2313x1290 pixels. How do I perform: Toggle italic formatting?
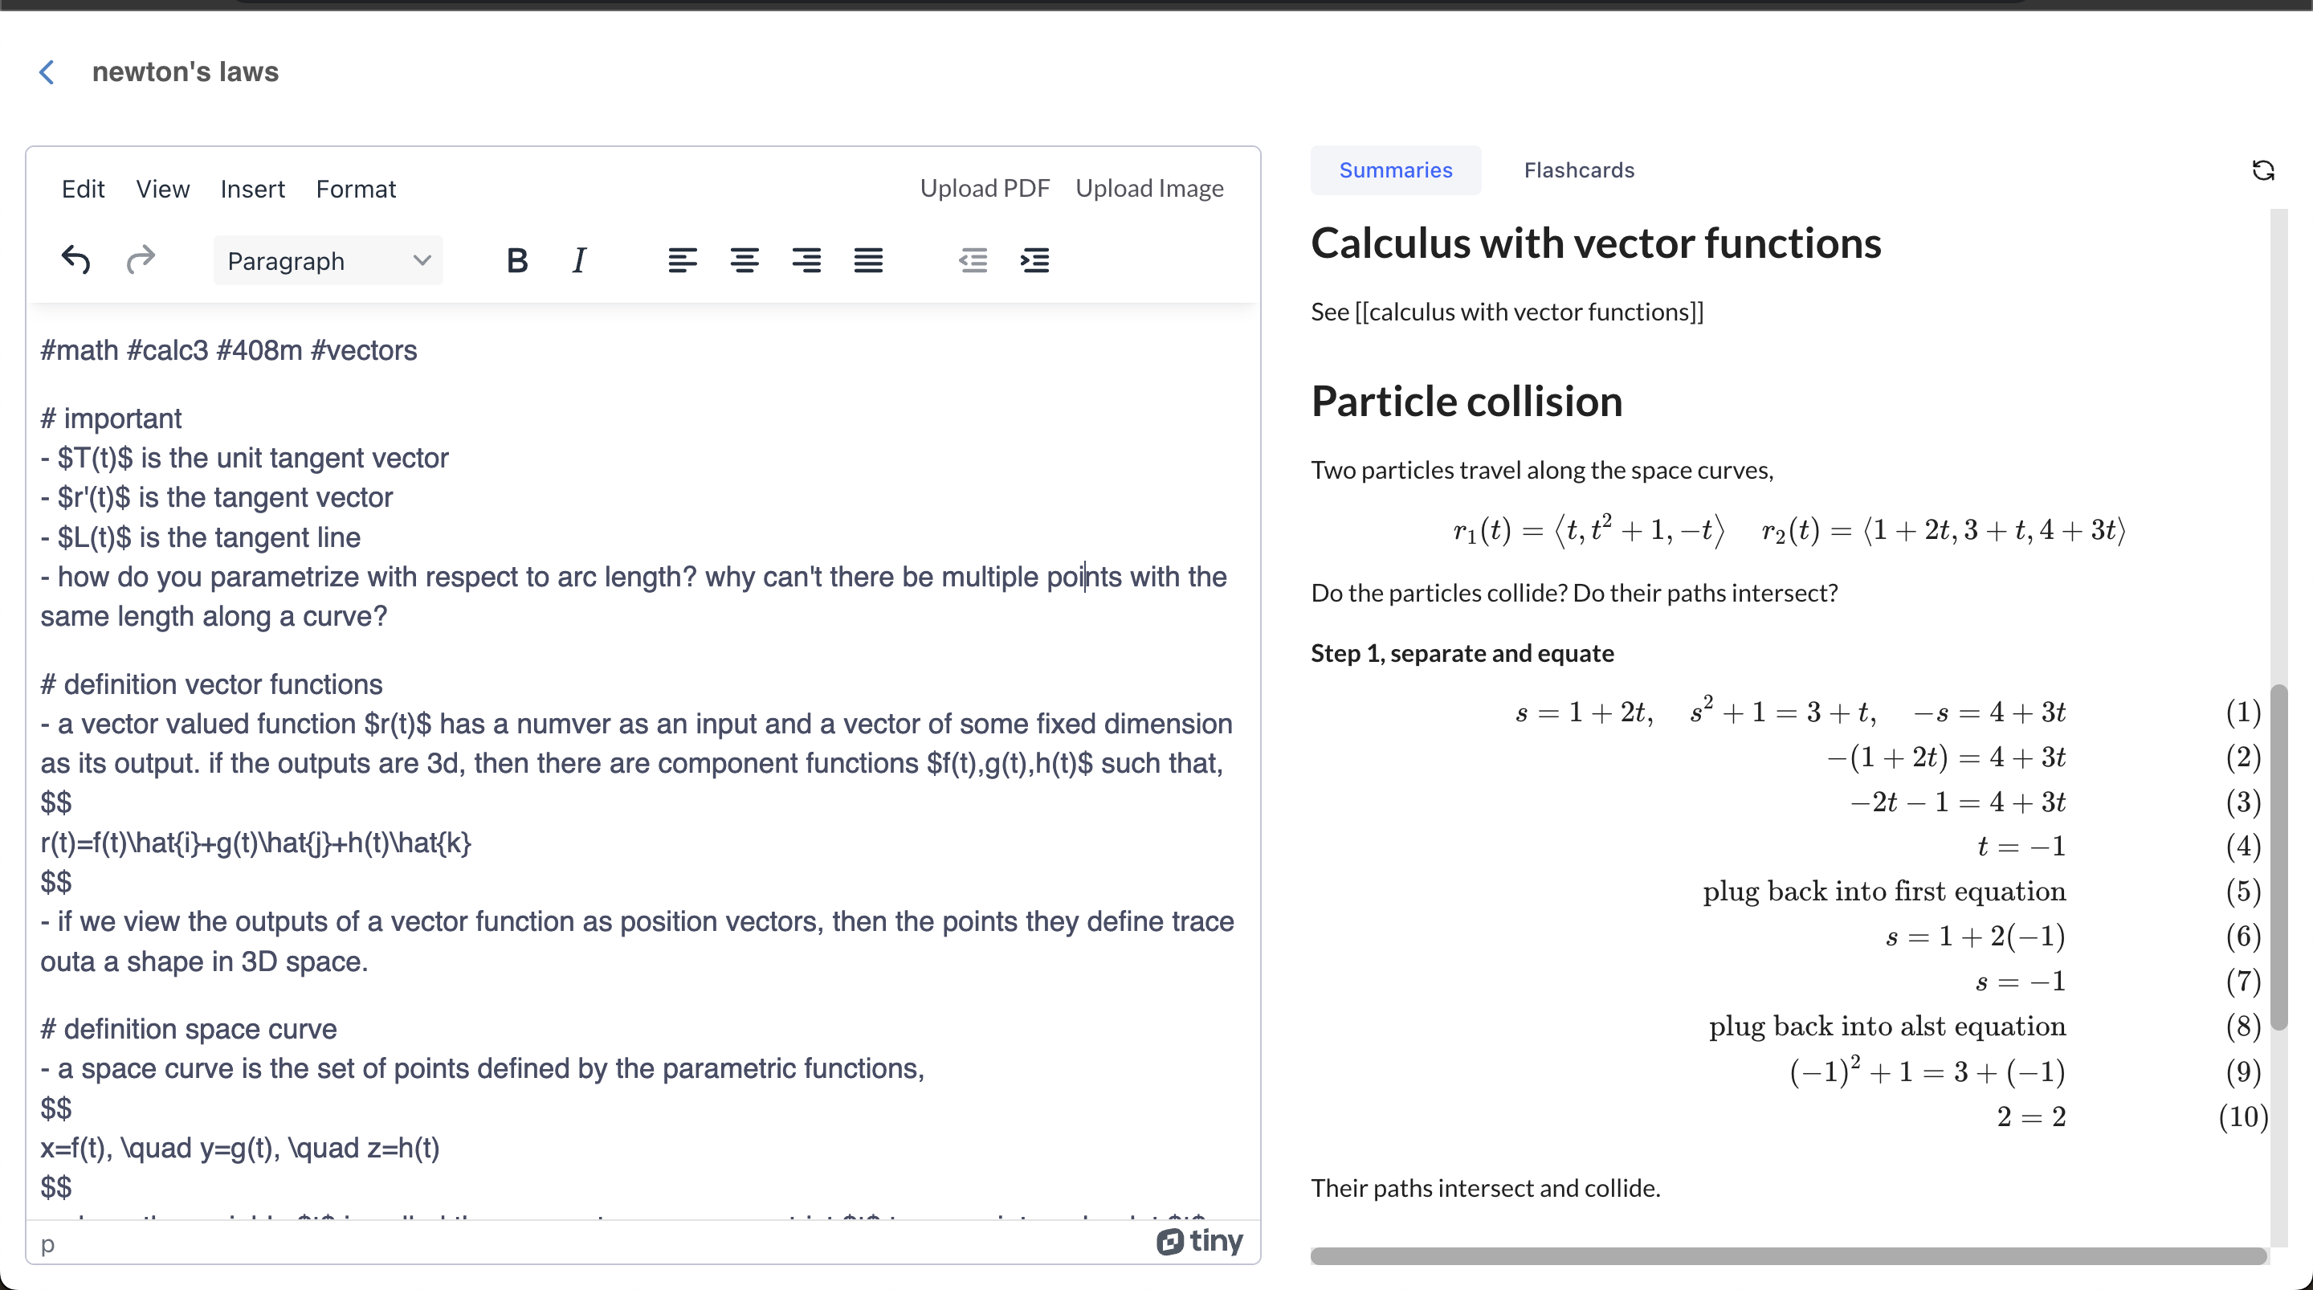(579, 260)
